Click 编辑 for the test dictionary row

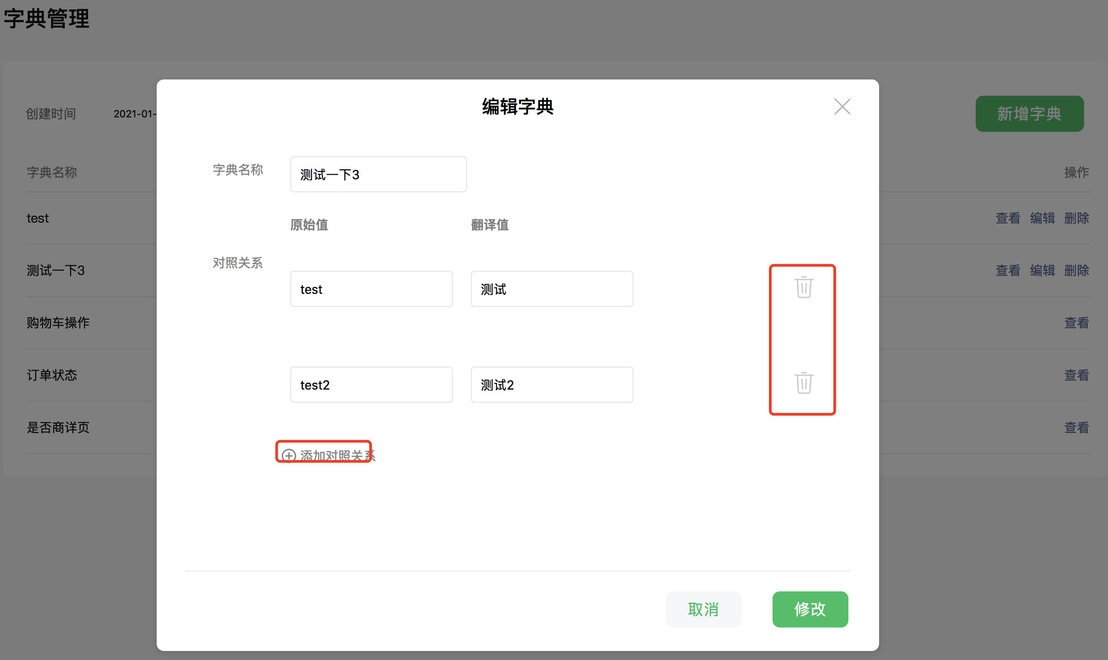click(x=1043, y=218)
